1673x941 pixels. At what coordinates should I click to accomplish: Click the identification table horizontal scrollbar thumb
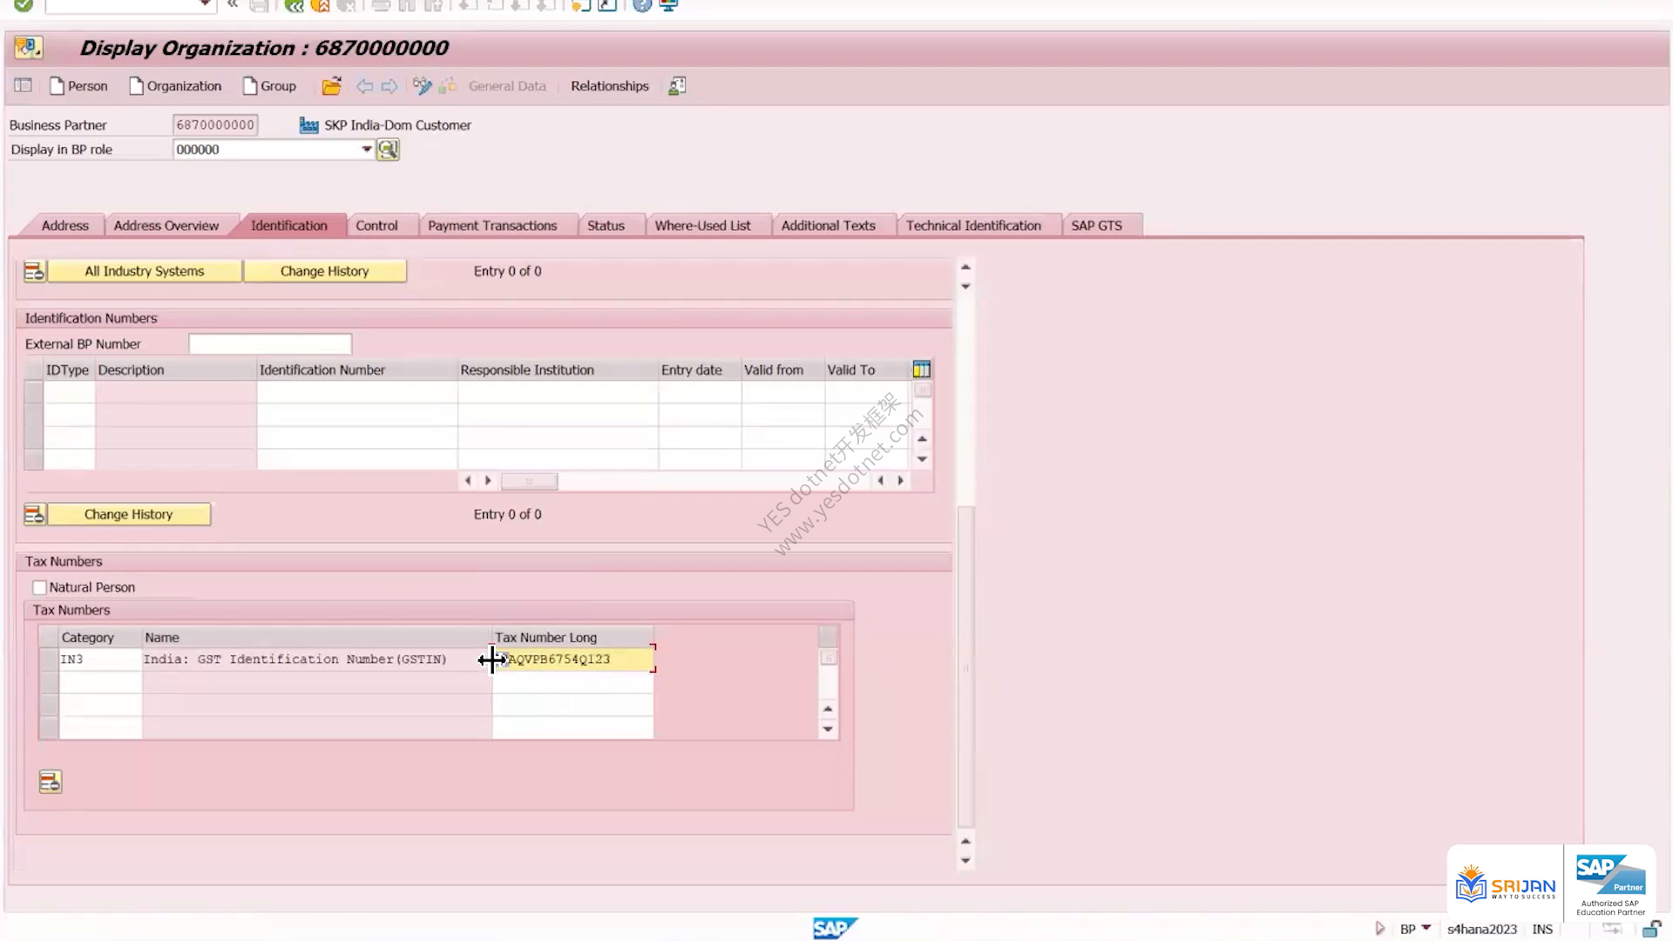pos(529,481)
